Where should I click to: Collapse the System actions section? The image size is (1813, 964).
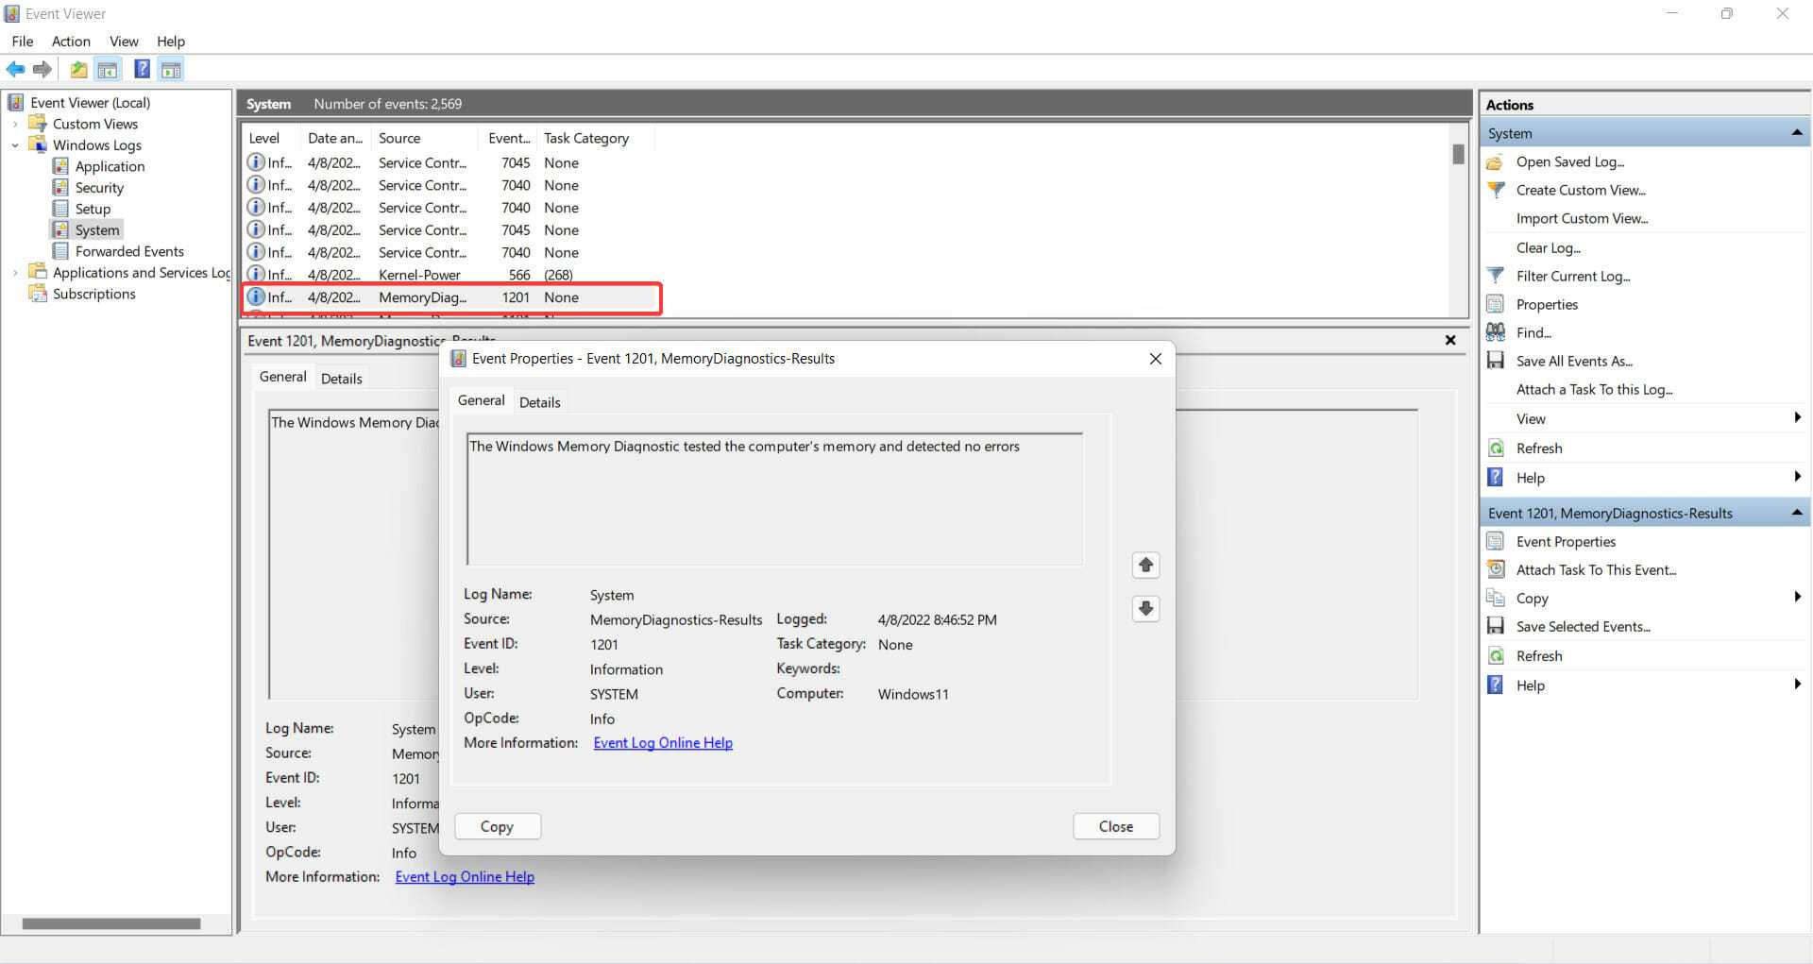pyautogui.click(x=1796, y=133)
